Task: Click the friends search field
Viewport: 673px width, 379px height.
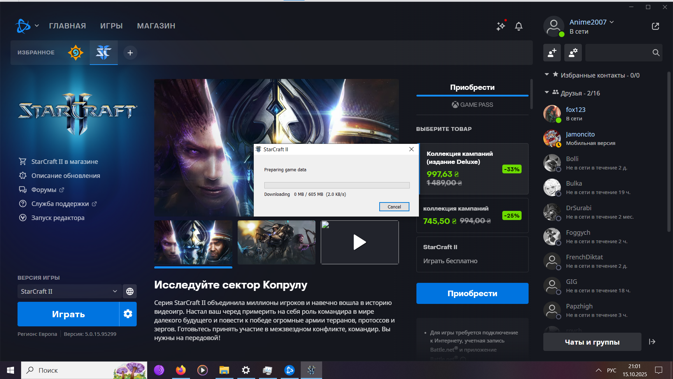Action: tap(618, 53)
